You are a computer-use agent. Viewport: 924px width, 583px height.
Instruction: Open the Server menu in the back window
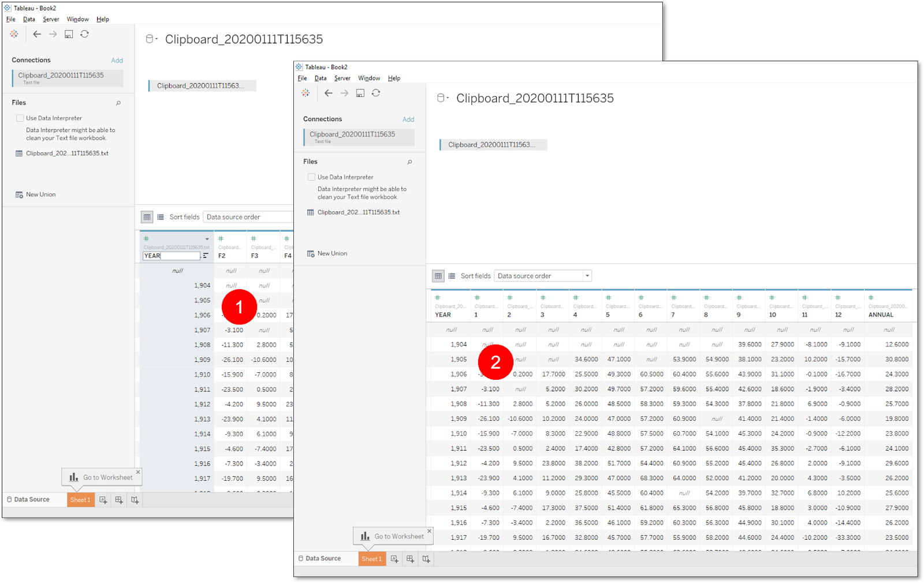point(51,20)
